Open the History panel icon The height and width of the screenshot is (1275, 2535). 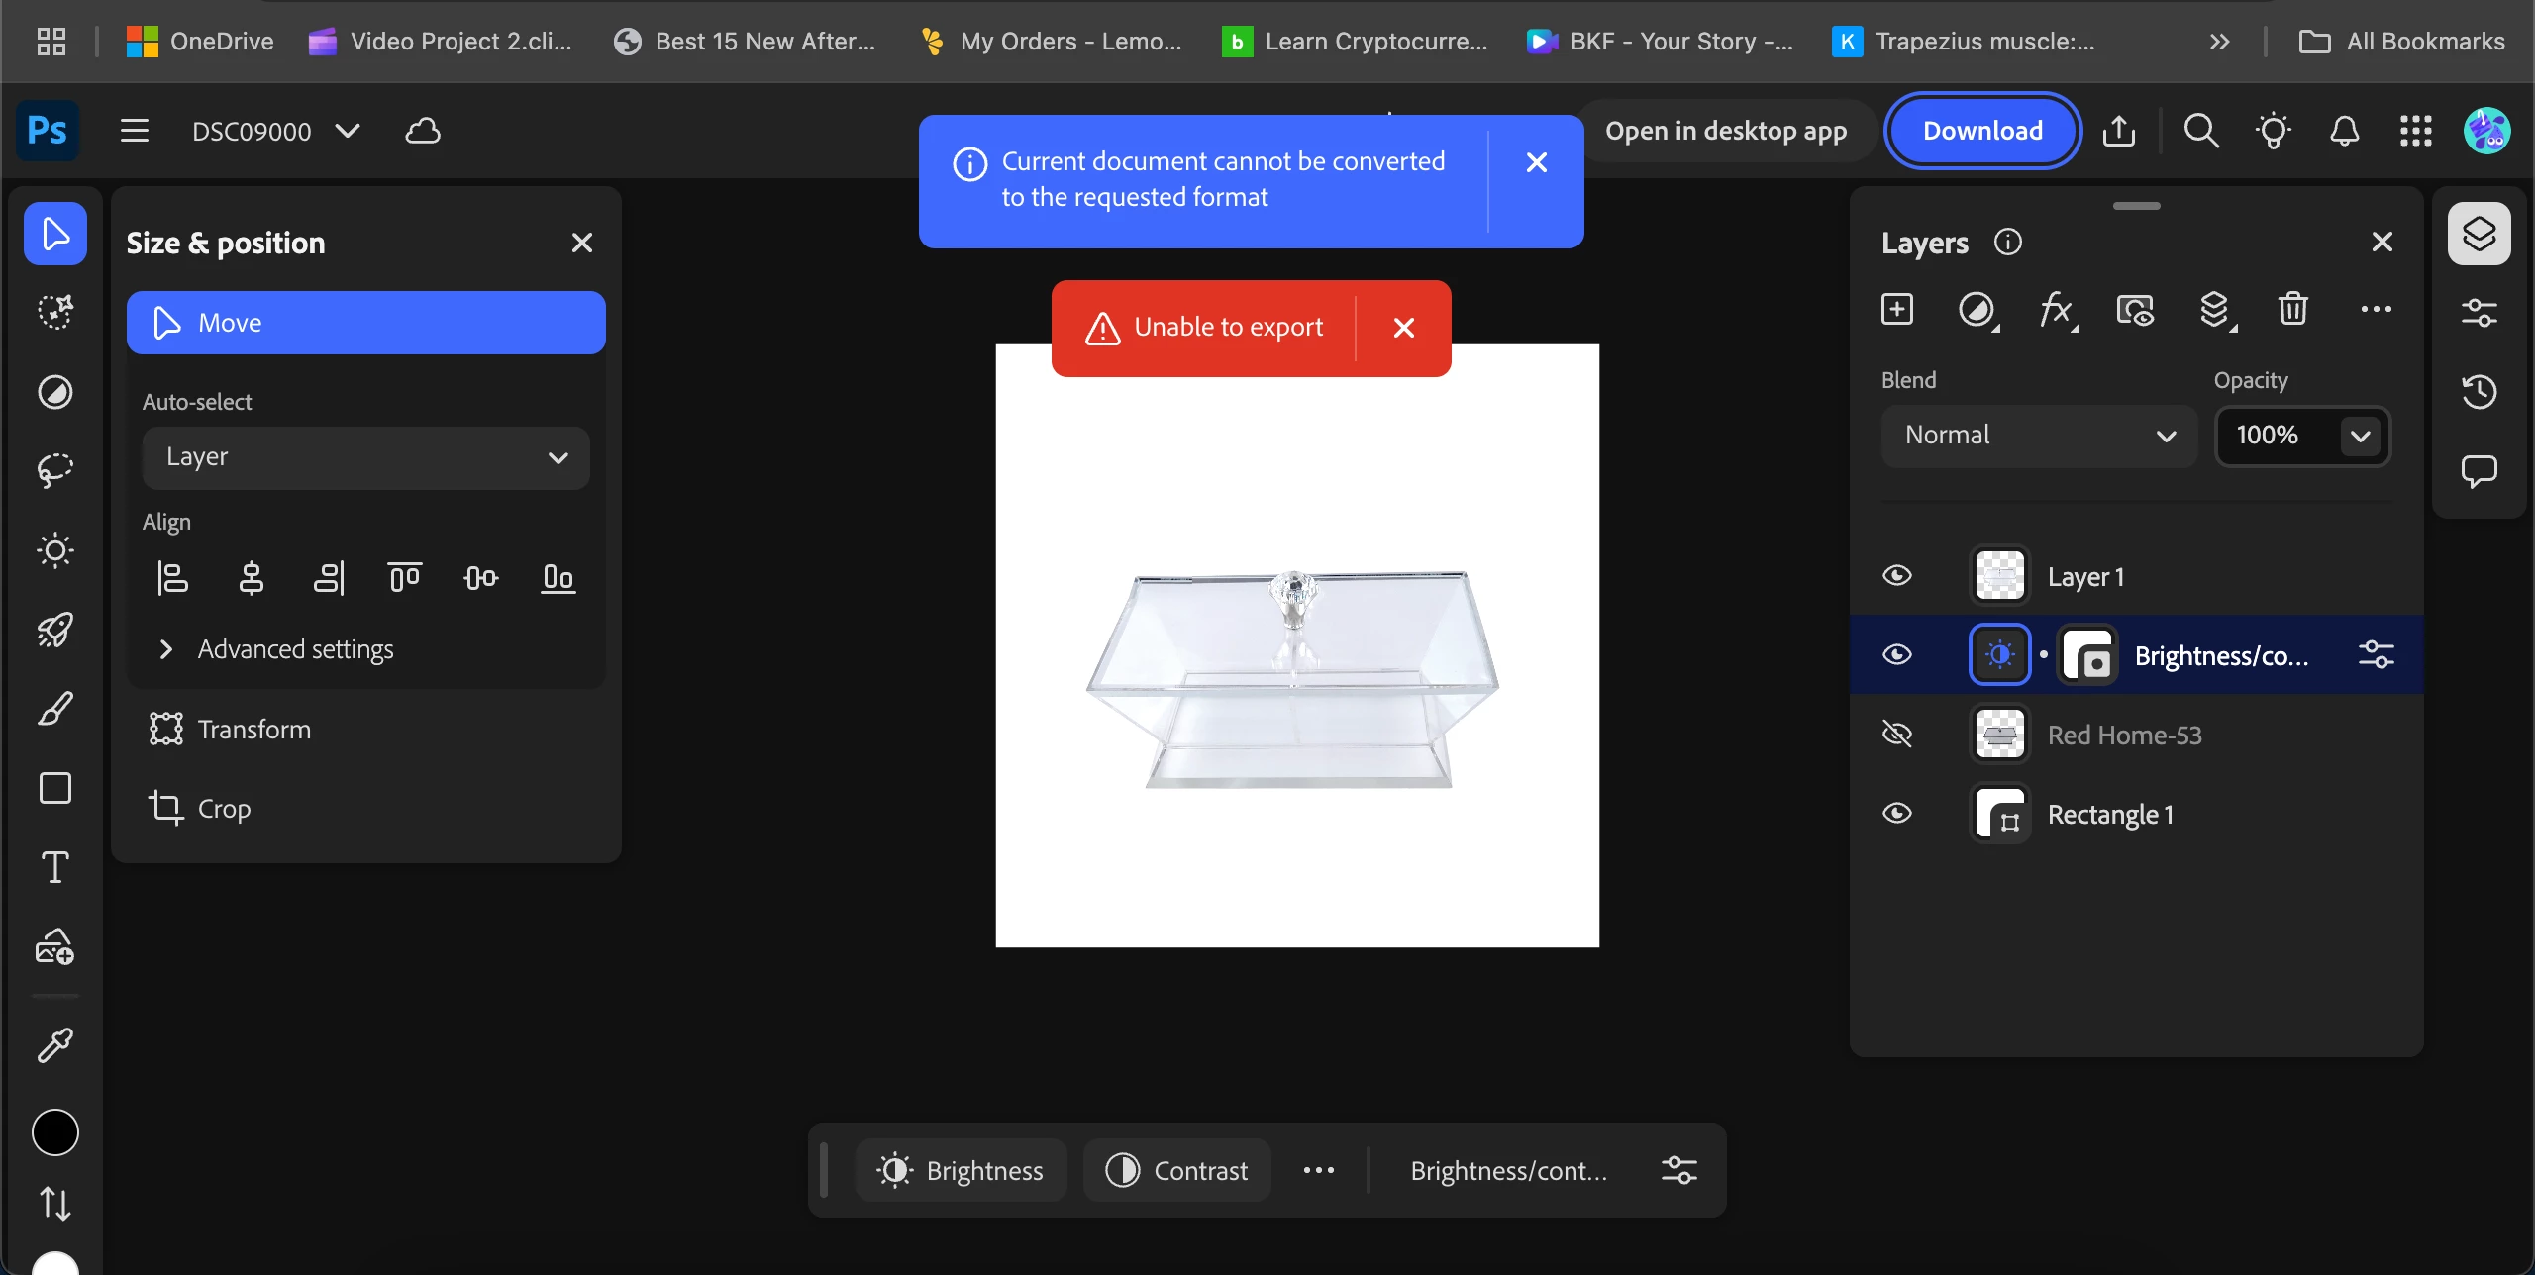point(2480,392)
